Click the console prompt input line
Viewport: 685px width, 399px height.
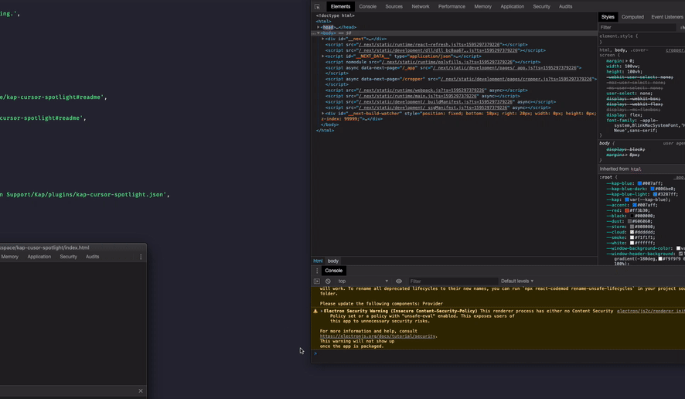(x=498, y=353)
